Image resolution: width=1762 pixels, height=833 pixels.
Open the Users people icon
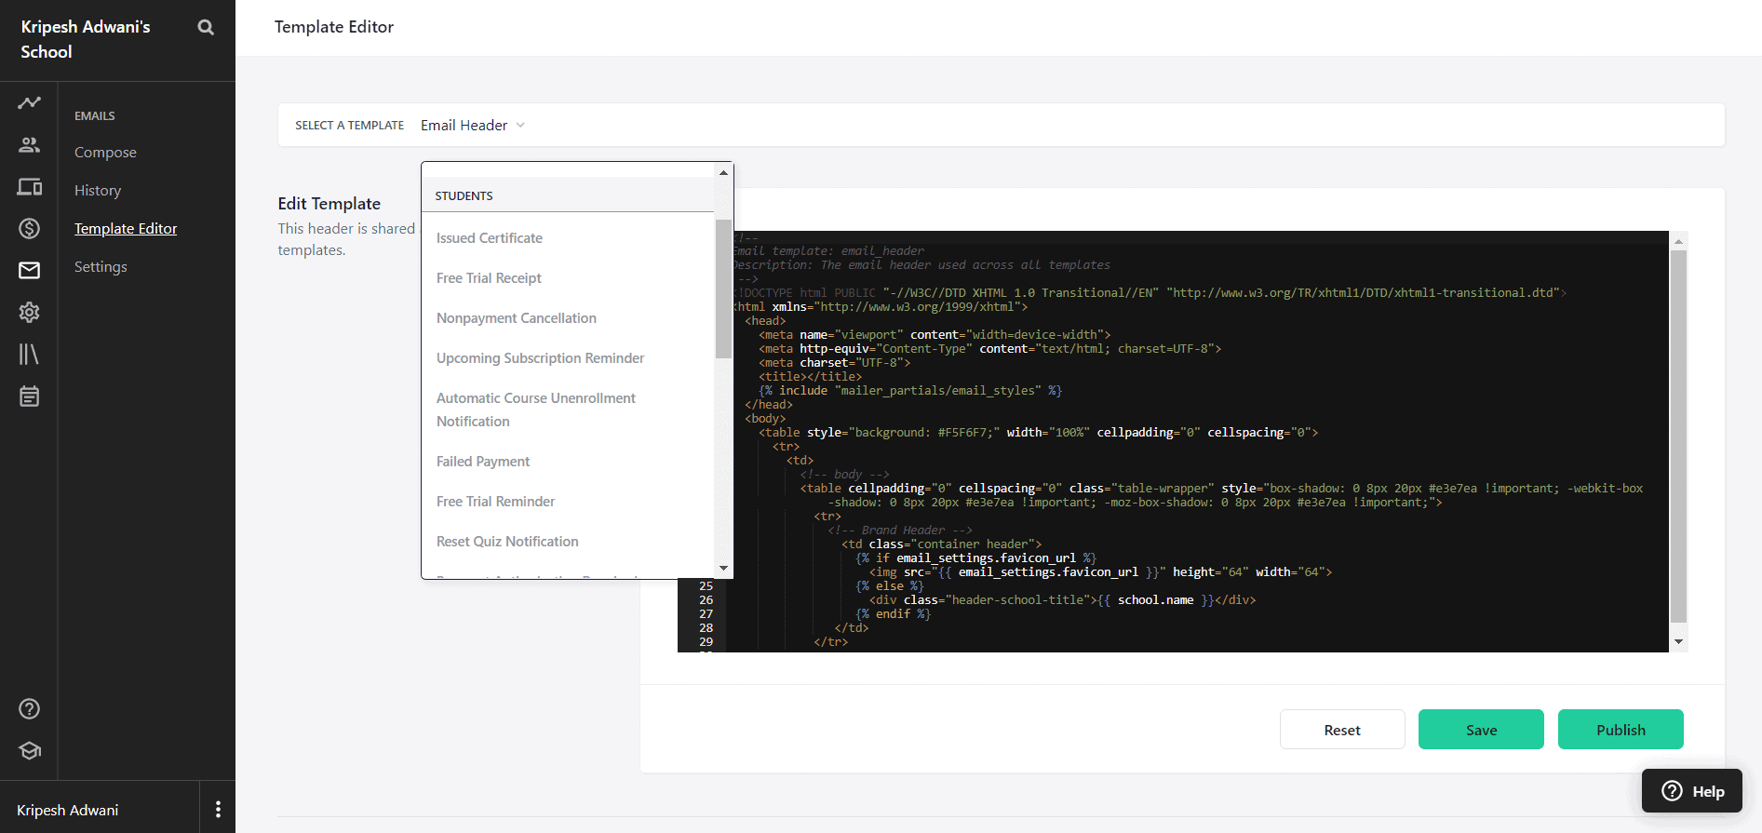point(29,145)
